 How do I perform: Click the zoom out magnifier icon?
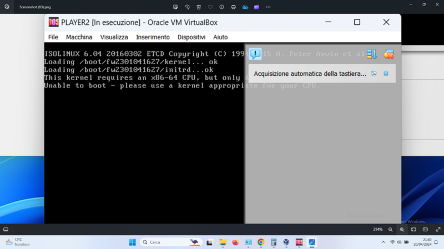coord(391,229)
